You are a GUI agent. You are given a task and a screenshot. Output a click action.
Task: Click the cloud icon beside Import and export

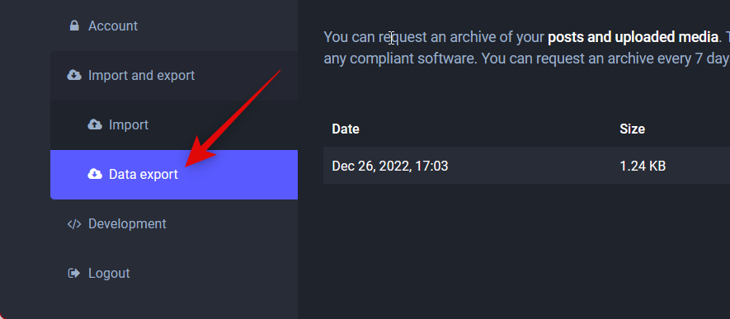tap(74, 75)
